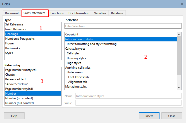Select the DocInformation tab
The image size is (186, 123).
tap(79, 13)
